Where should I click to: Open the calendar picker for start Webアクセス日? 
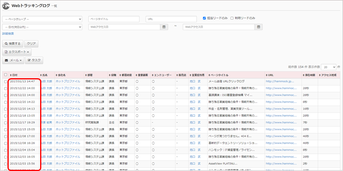tap(164, 27)
